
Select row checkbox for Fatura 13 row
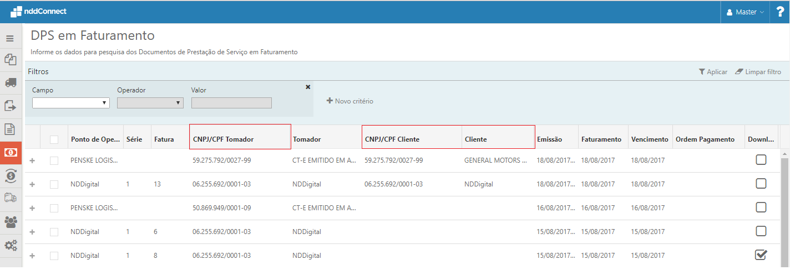point(54,184)
